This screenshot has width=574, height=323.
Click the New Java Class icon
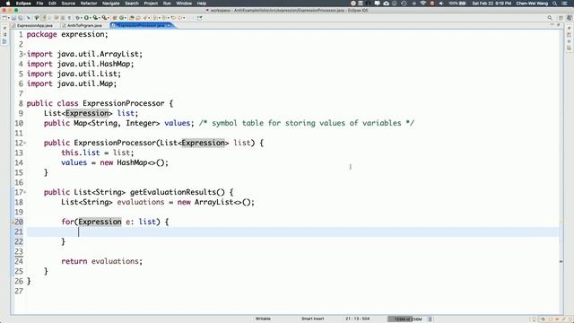pos(122,18)
